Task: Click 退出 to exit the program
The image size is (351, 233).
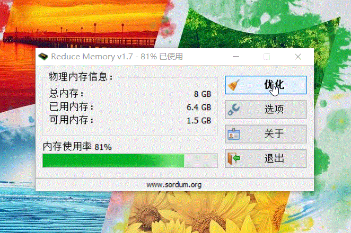Action: pos(266,158)
